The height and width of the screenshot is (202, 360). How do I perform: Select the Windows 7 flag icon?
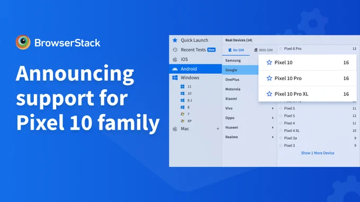coord(183,114)
